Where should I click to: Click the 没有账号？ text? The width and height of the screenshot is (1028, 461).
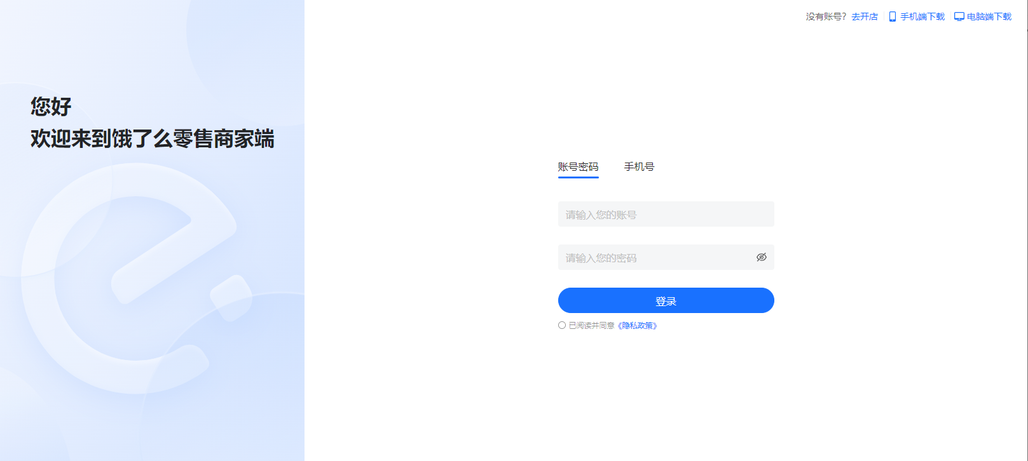pyautogui.click(x=826, y=17)
